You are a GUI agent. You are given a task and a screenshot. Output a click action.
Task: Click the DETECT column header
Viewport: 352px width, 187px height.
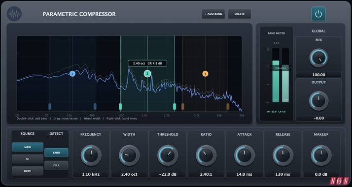tap(56, 134)
